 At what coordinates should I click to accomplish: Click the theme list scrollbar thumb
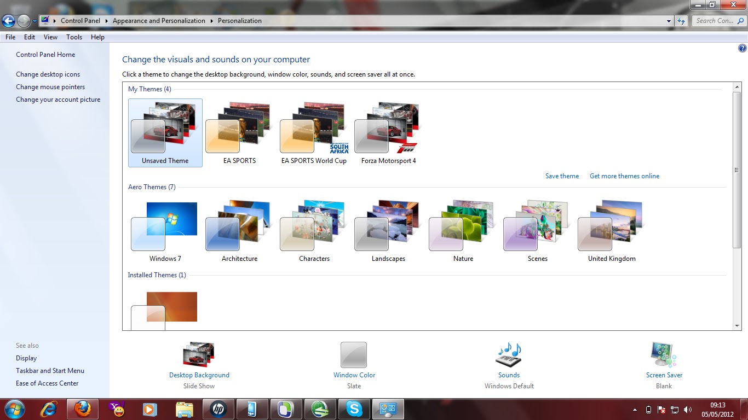pos(737,170)
